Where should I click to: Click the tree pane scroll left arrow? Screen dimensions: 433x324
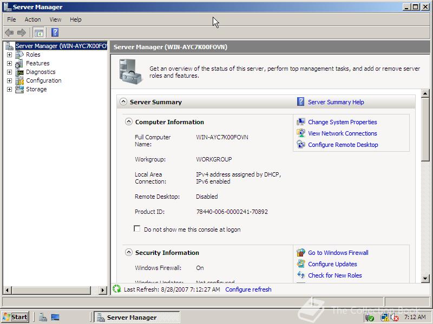(x=7, y=290)
